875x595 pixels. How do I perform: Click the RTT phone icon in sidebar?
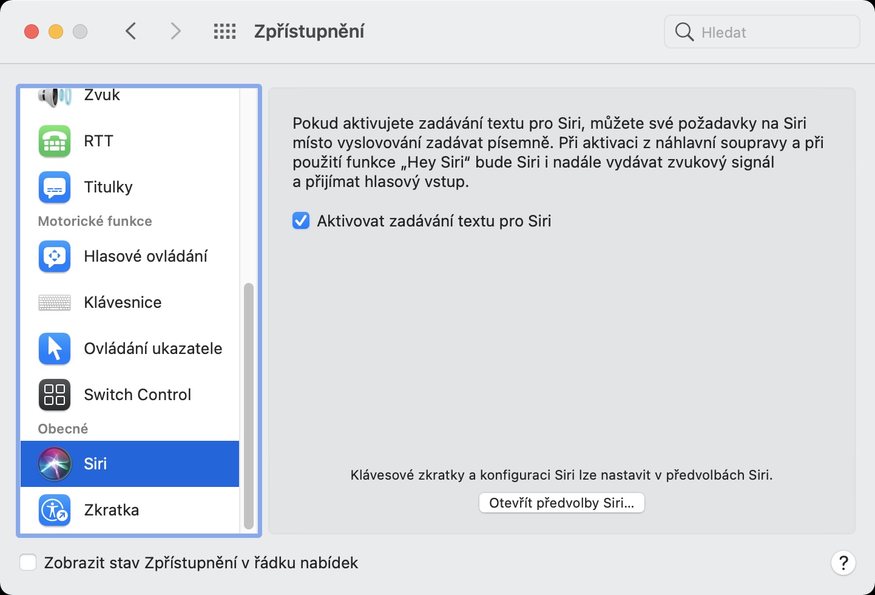tap(55, 141)
